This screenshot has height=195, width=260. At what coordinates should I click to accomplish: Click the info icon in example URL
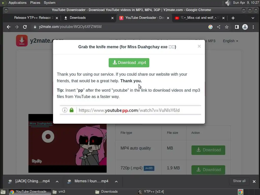click(65, 110)
